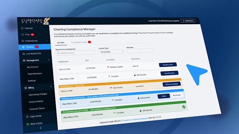Click the Completion column header
Viewport: 239px width, 134px height.
[x=110, y=59]
